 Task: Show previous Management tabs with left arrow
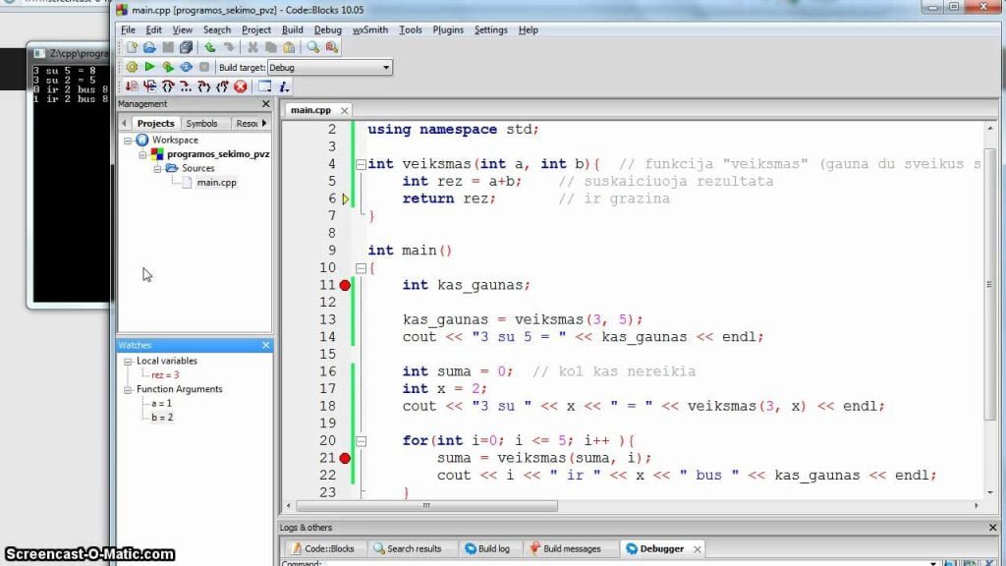pyautogui.click(x=124, y=123)
